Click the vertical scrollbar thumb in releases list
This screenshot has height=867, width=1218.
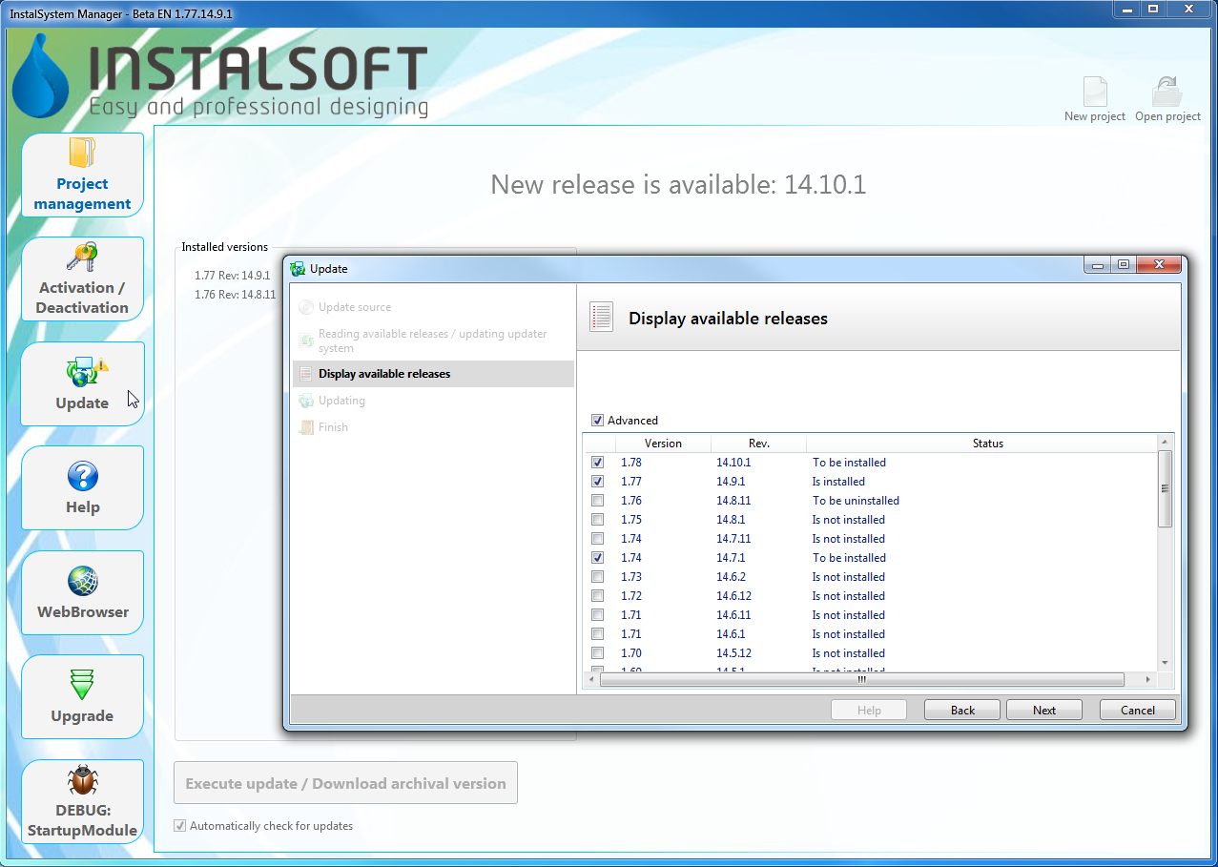point(1165,488)
